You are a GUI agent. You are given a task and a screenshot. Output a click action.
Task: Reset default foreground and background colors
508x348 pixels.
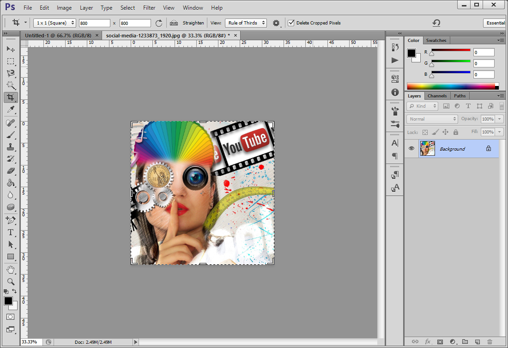point(6,292)
